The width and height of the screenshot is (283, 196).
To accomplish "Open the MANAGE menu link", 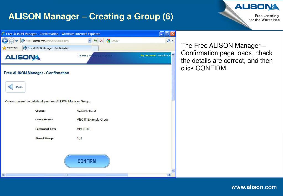I will 94,56.
